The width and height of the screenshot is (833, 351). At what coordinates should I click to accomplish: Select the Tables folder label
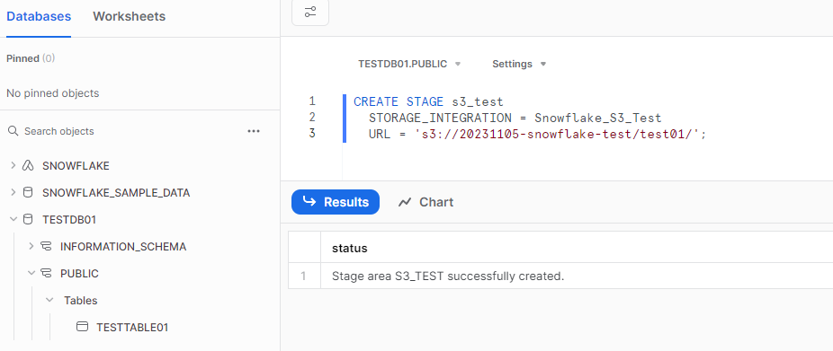tap(81, 301)
